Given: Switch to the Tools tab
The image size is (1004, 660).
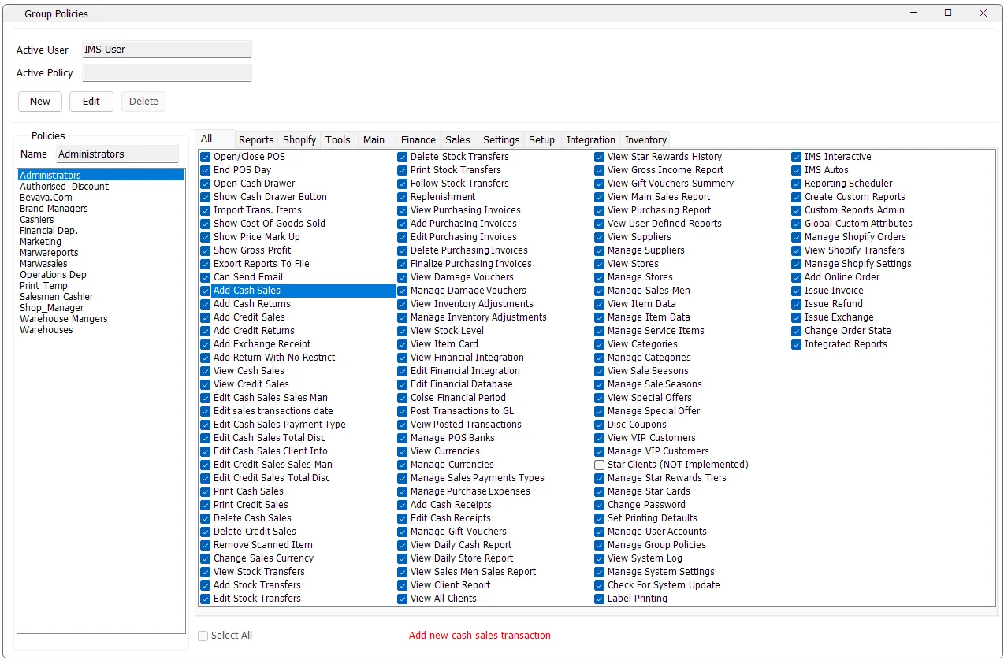Looking at the screenshot, I should pyautogui.click(x=338, y=139).
